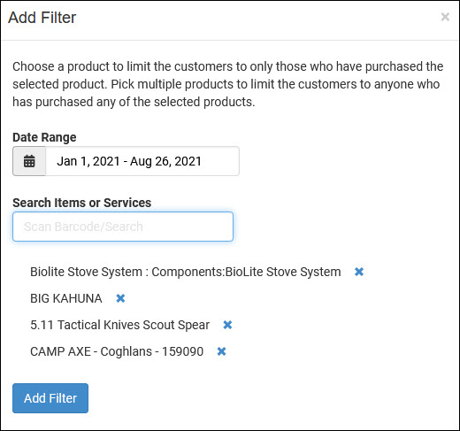Remove the Biolite Stove System item

click(359, 272)
